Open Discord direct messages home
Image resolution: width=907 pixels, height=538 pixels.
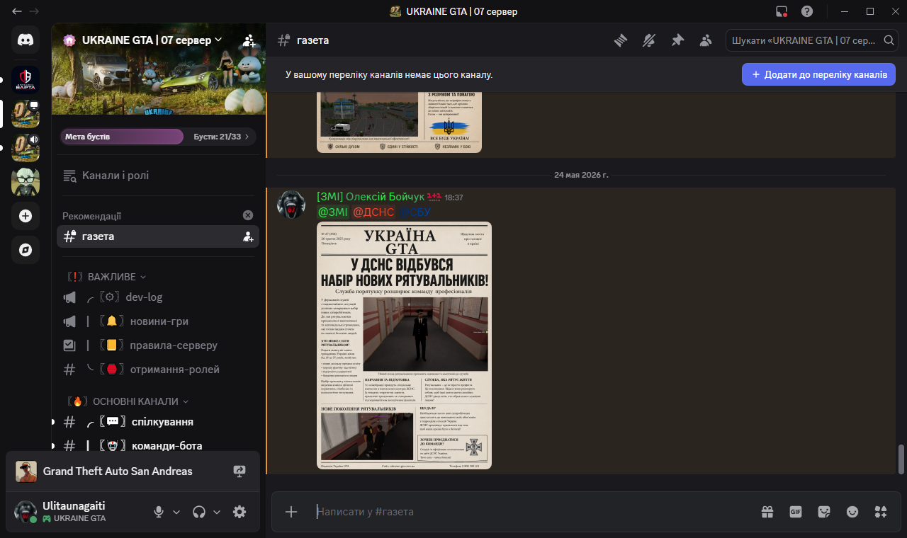click(x=26, y=40)
